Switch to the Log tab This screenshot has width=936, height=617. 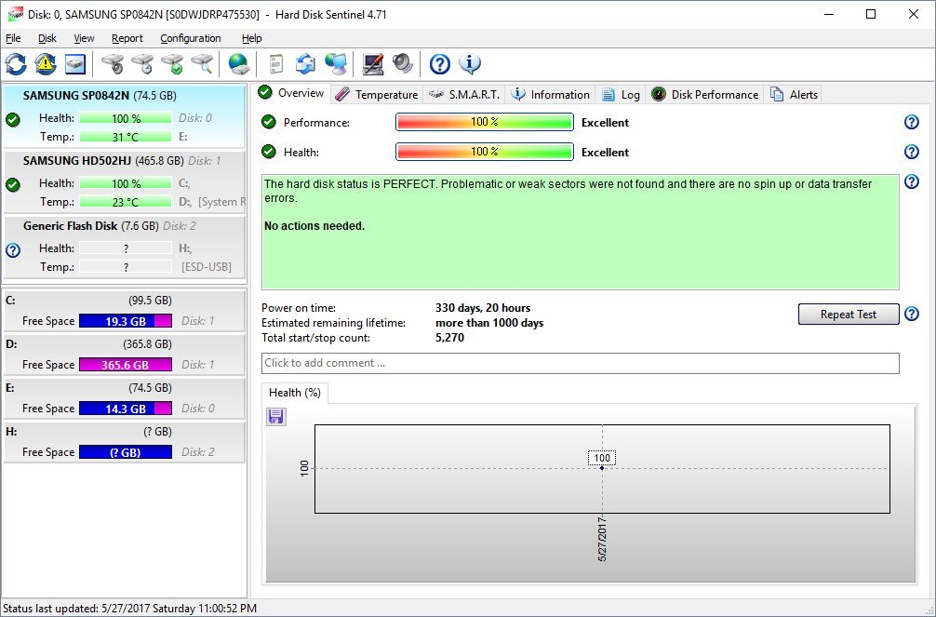click(x=621, y=94)
